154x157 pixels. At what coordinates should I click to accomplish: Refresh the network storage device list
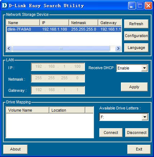pos(136,24)
